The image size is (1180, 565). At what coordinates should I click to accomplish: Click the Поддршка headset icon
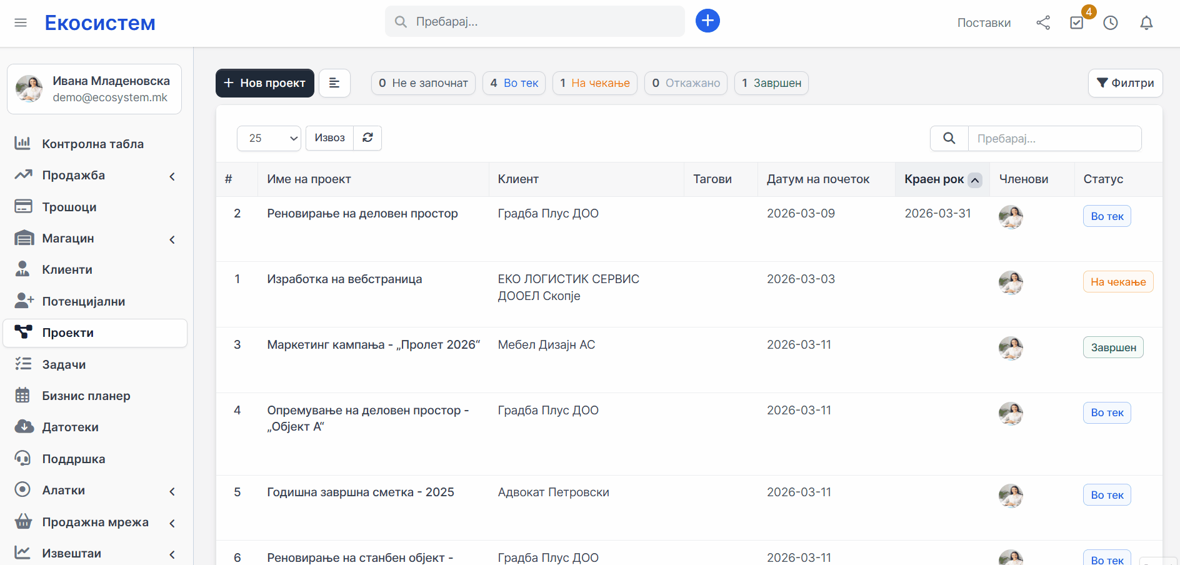click(22, 459)
